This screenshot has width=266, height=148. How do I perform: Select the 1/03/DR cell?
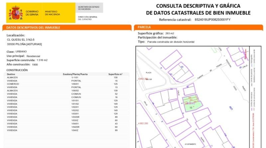coord(75,117)
